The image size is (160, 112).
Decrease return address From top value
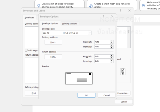[112, 62]
